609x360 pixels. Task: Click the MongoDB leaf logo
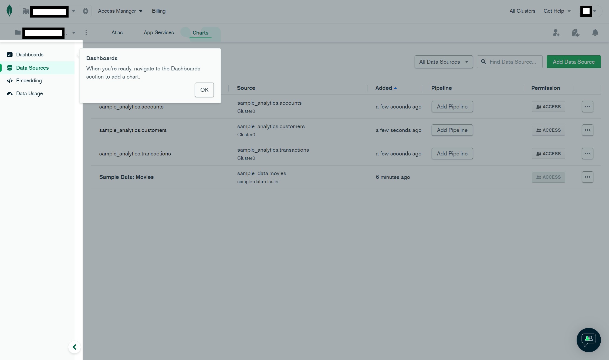[9, 11]
